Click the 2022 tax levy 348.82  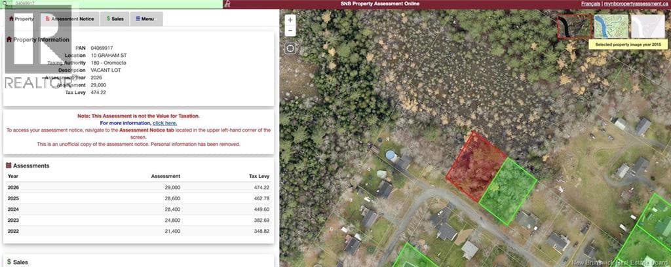[261, 231]
